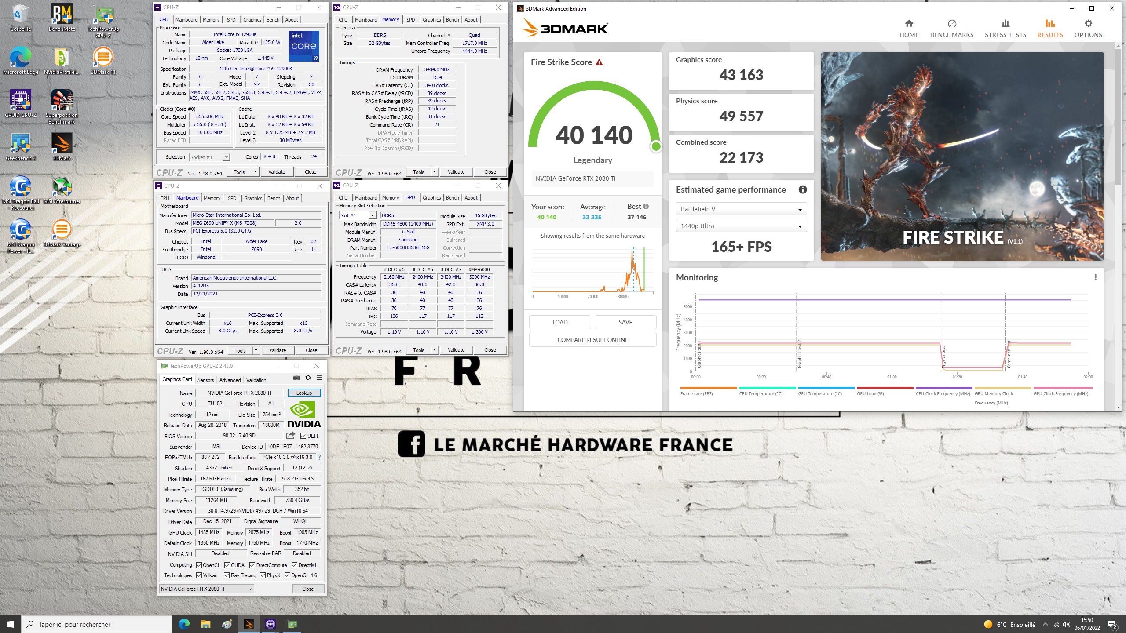This screenshot has height=633, width=1126.
Task: Click info icon beside Estimated game performance
Action: (x=803, y=189)
